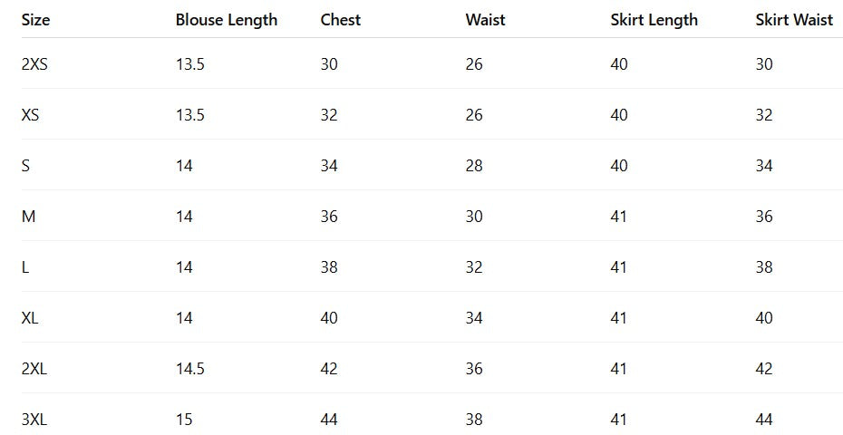Image resolution: width=843 pixels, height=435 pixels.
Task: Click the XS size row label
Action: click(29, 115)
